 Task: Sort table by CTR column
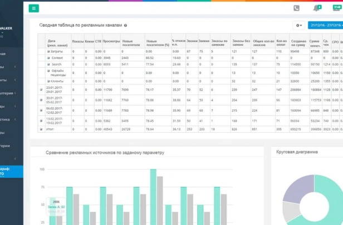point(99,42)
